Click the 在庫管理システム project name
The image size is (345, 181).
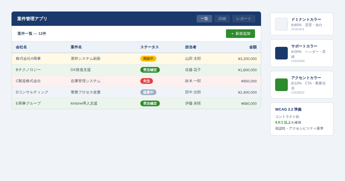click(x=86, y=81)
